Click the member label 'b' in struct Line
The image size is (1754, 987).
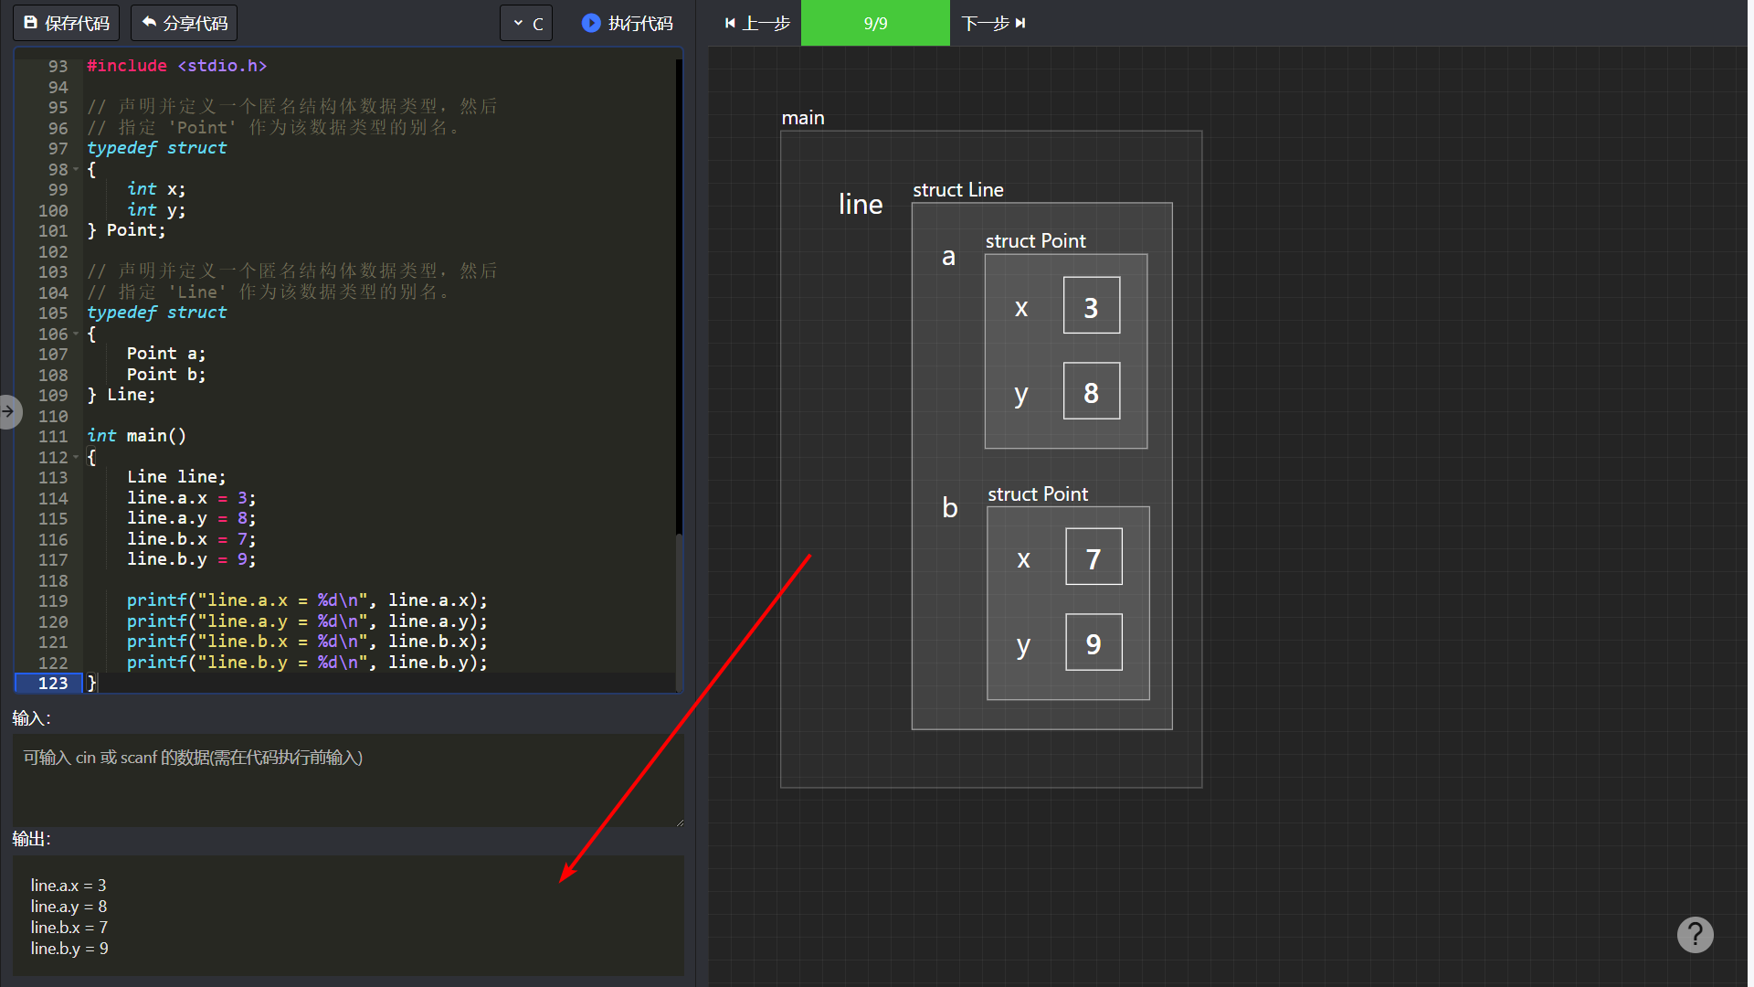point(950,507)
